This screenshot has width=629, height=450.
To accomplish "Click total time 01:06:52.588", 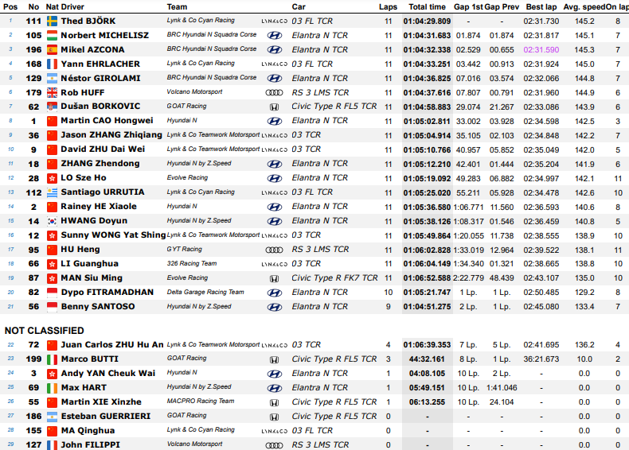I will (x=427, y=278).
